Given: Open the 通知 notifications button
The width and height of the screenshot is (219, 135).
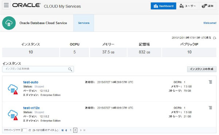Looking at the screenshot, I should click(x=208, y=6).
